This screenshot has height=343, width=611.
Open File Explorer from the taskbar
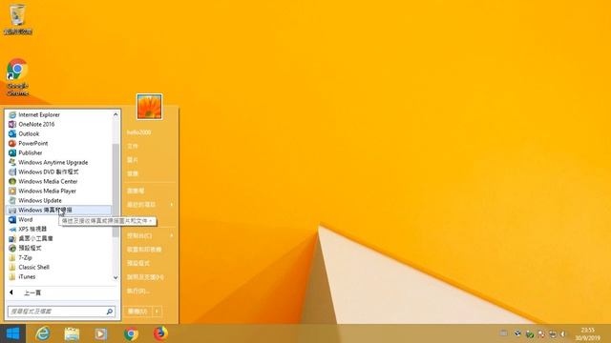(73, 333)
